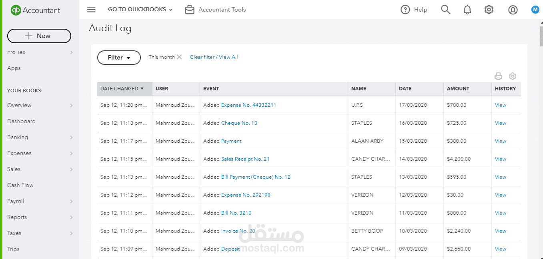Remove the This month filter
The height and width of the screenshot is (259, 543).
pyautogui.click(x=179, y=57)
